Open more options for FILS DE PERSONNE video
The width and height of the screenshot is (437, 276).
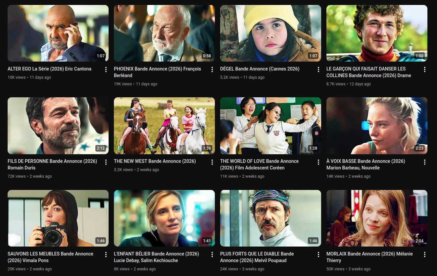click(106, 162)
